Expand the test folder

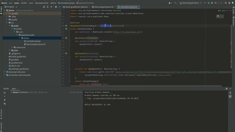[10, 51]
